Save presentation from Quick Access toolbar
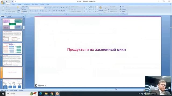Viewport: 172px width, 96px height. tap(7, 1)
